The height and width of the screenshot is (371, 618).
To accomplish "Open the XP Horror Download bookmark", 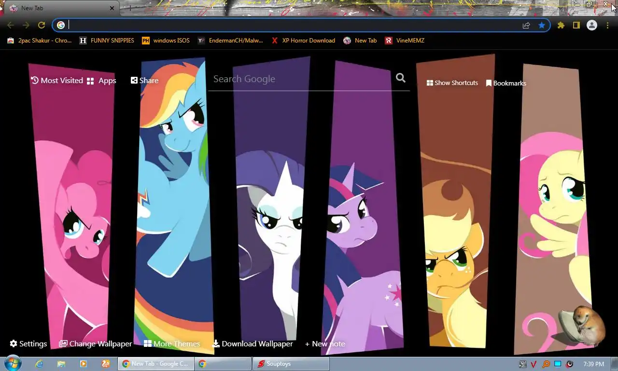I will [303, 41].
